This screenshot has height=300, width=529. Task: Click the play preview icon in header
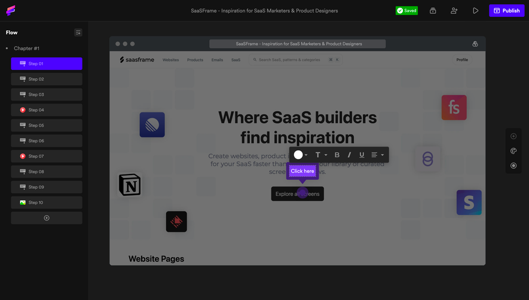475,11
